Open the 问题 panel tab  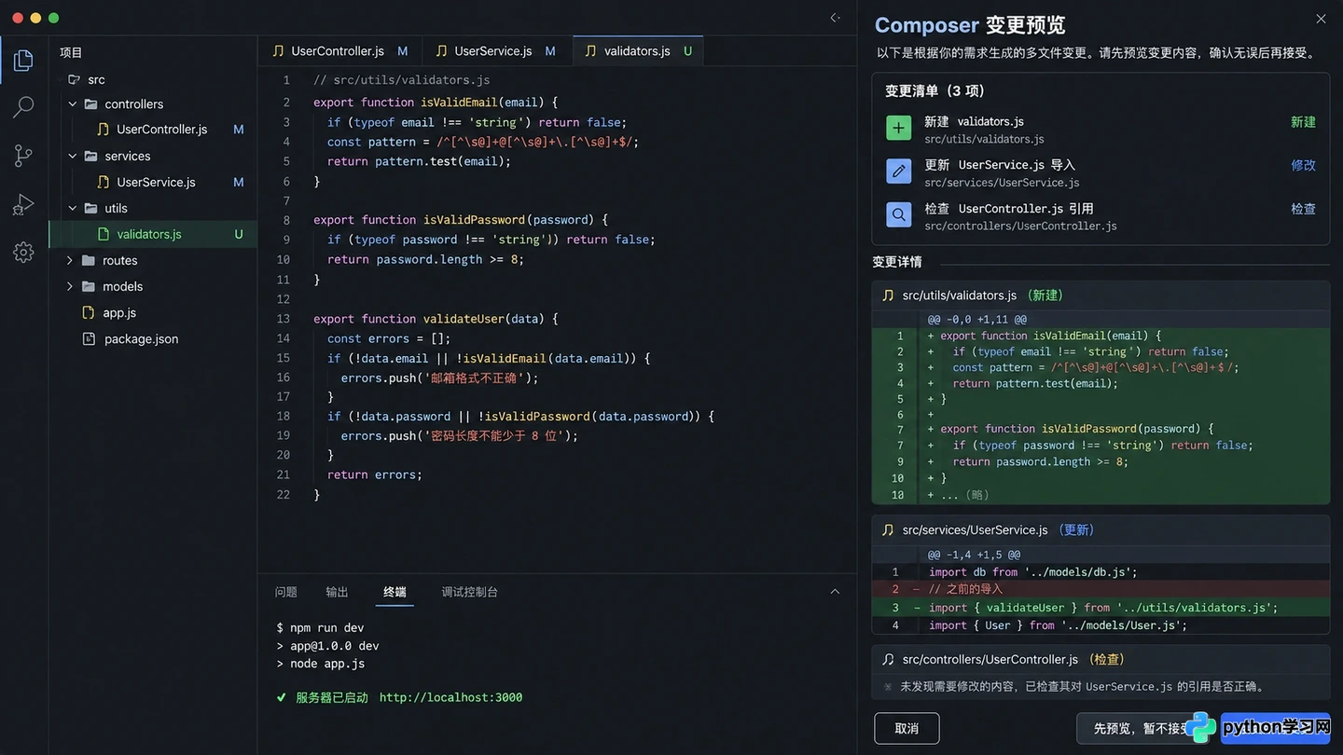point(286,592)
